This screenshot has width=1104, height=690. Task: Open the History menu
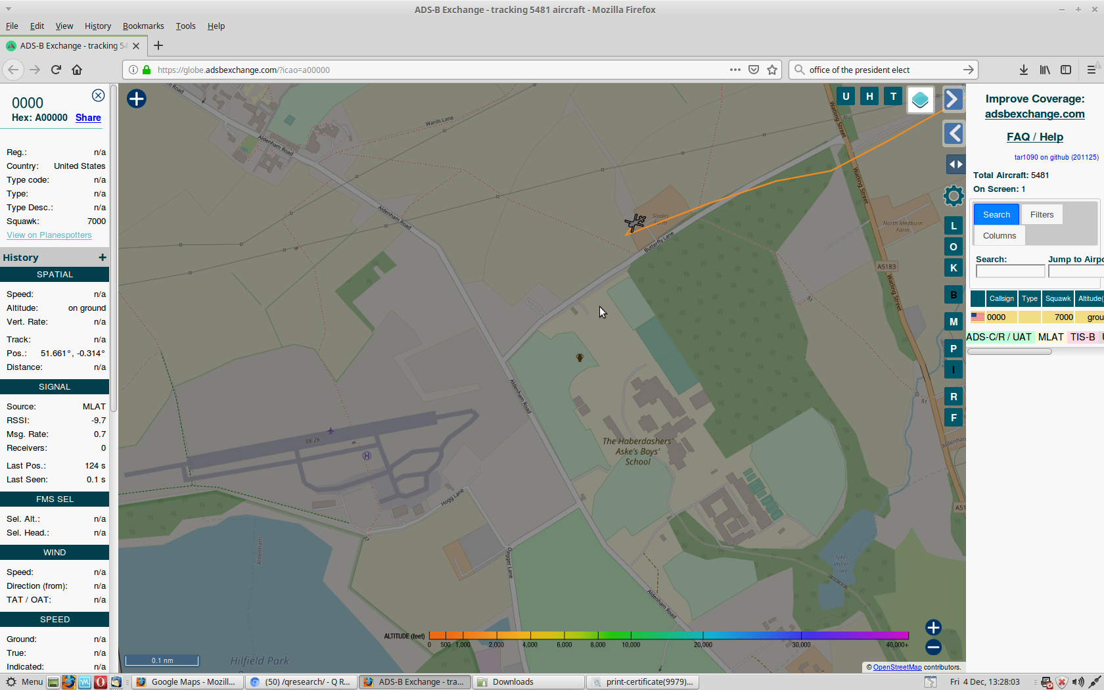[98, 26]
